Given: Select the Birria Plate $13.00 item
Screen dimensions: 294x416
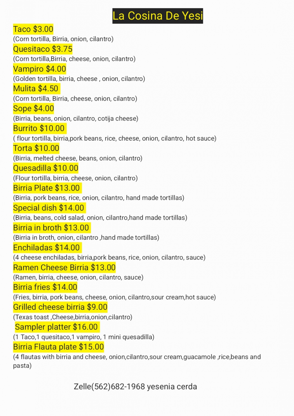Looking at the screenshot, I should (x=46, y=188).
